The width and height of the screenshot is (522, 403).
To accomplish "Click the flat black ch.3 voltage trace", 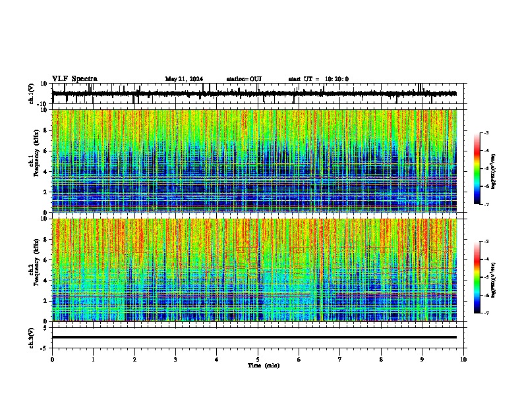I will (x=254, y=337).
